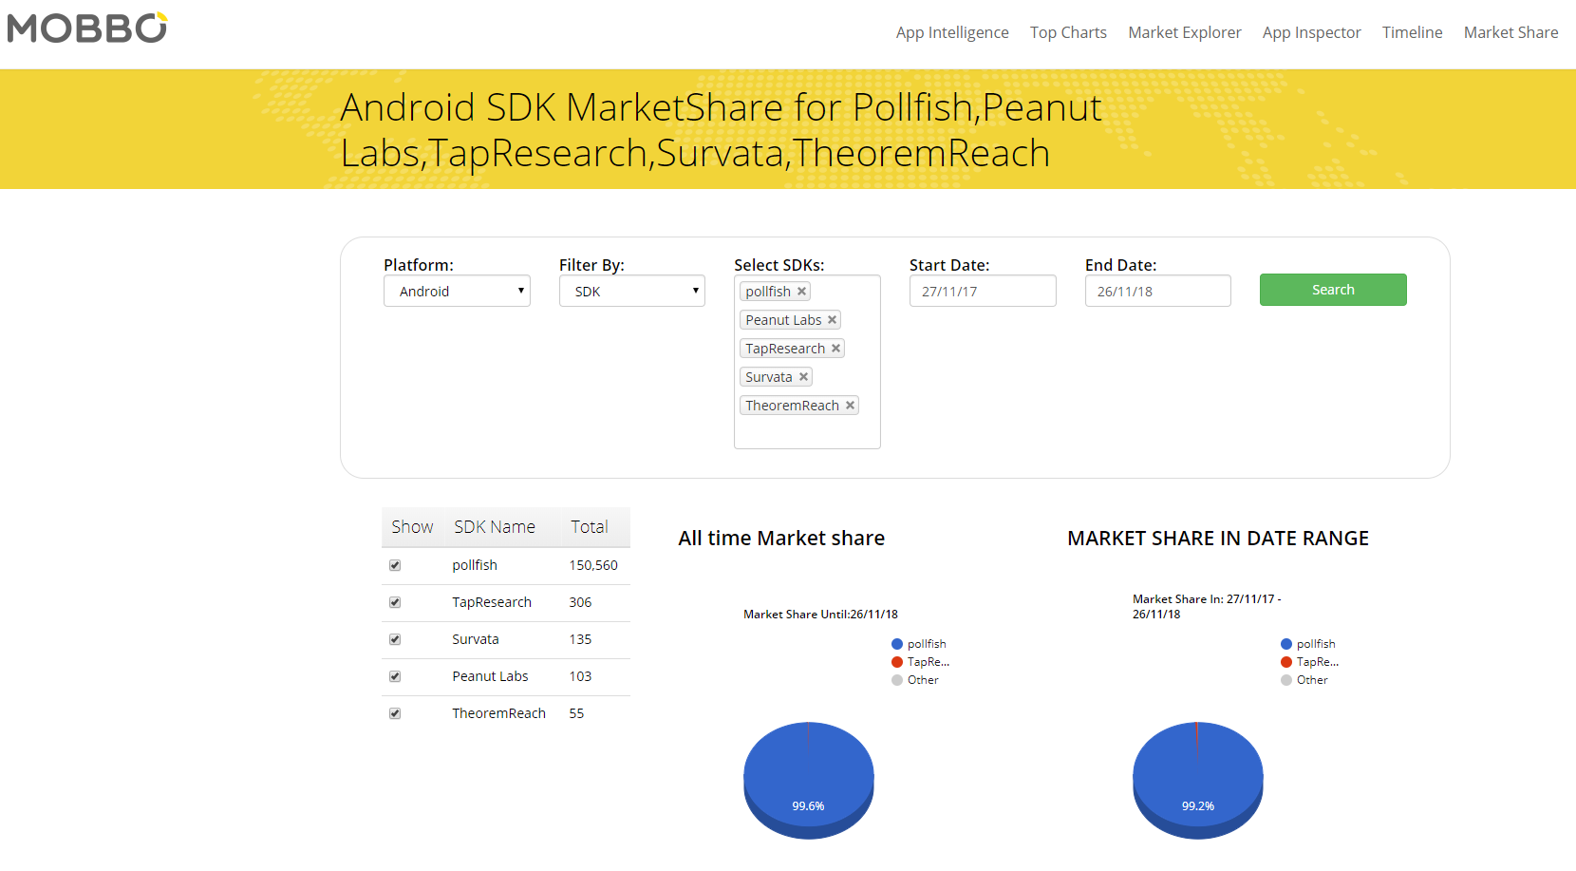Uncheck the TapResearch show checkbox
Viewport: 1576px width, 871px height.
(395, 602)
